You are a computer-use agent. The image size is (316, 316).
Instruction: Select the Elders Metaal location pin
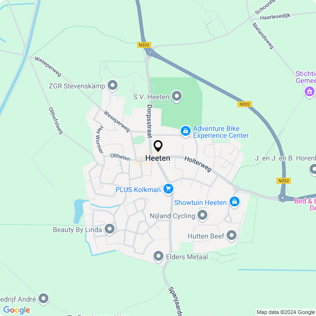point(158,257)
